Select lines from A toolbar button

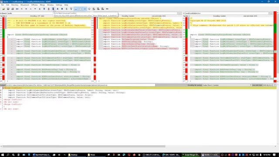(x=58, y=9)
